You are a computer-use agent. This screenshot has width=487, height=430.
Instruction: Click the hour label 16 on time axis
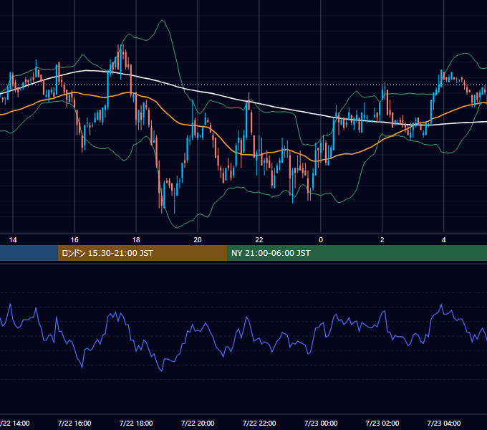point(74,240)
